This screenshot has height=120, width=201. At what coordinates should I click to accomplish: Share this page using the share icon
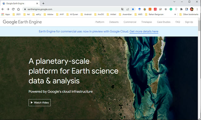coord(128,9)
